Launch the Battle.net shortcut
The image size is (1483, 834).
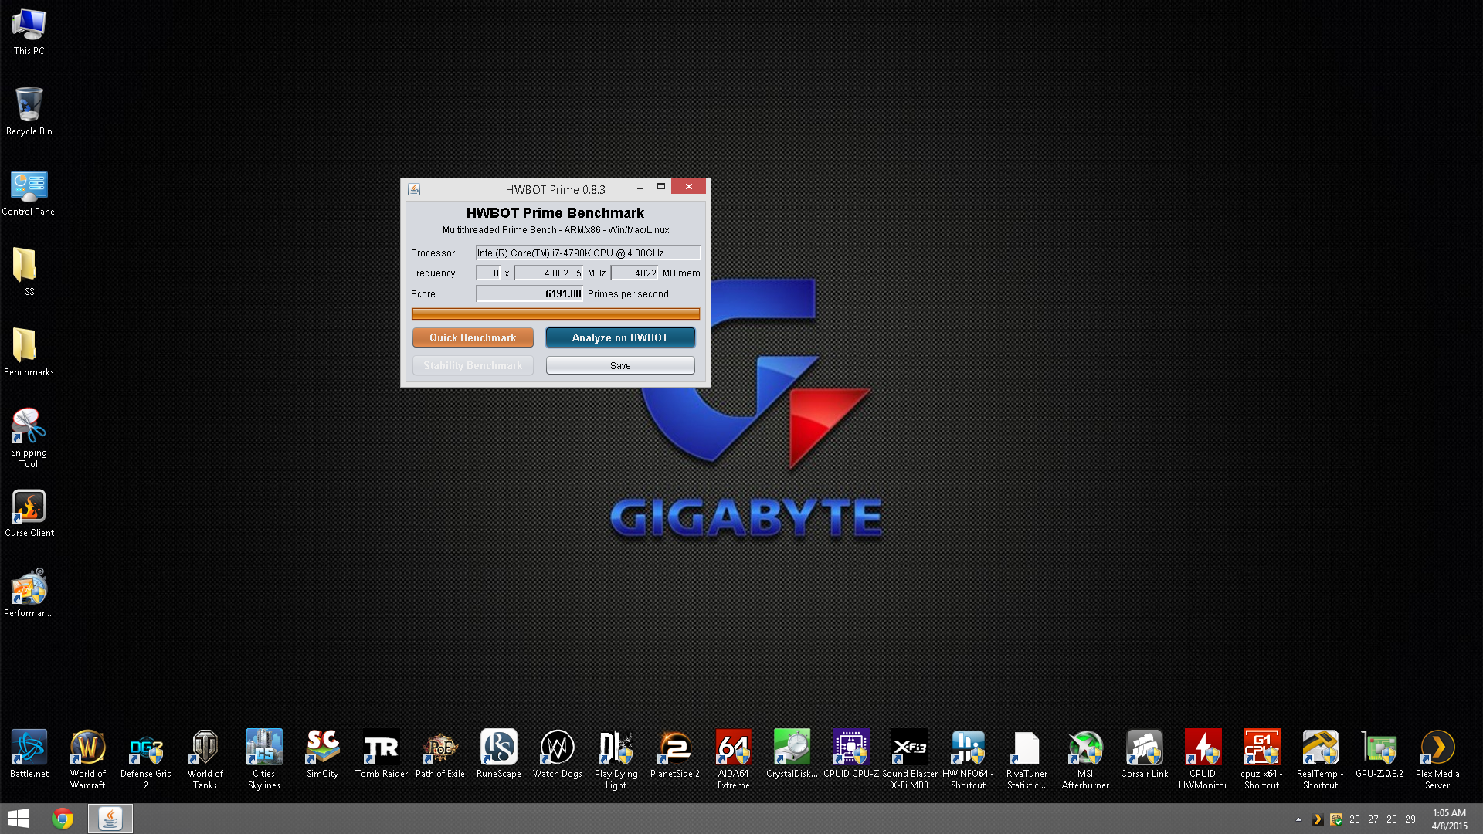(29, 754)
